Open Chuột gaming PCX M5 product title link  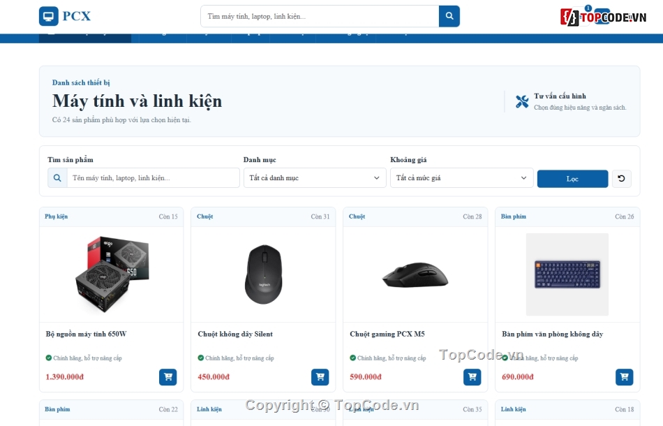click(x=387, y=335)
